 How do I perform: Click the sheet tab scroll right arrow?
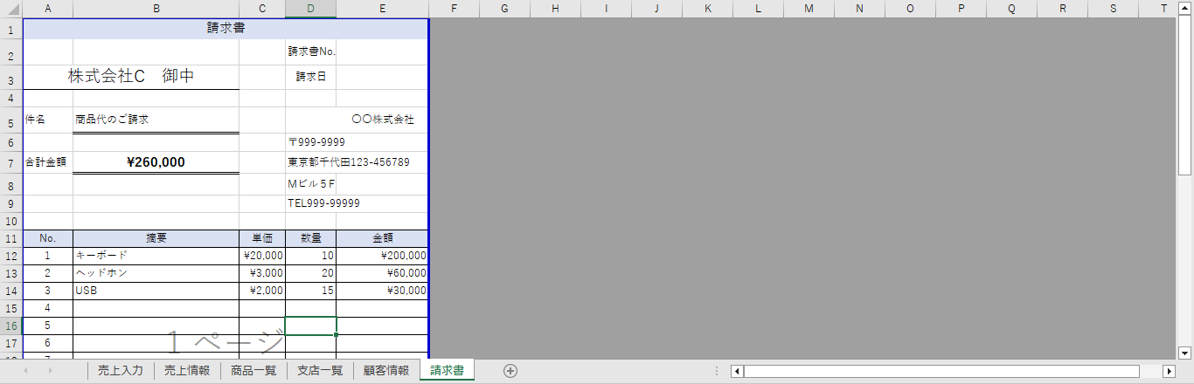[x=50, y=371]
